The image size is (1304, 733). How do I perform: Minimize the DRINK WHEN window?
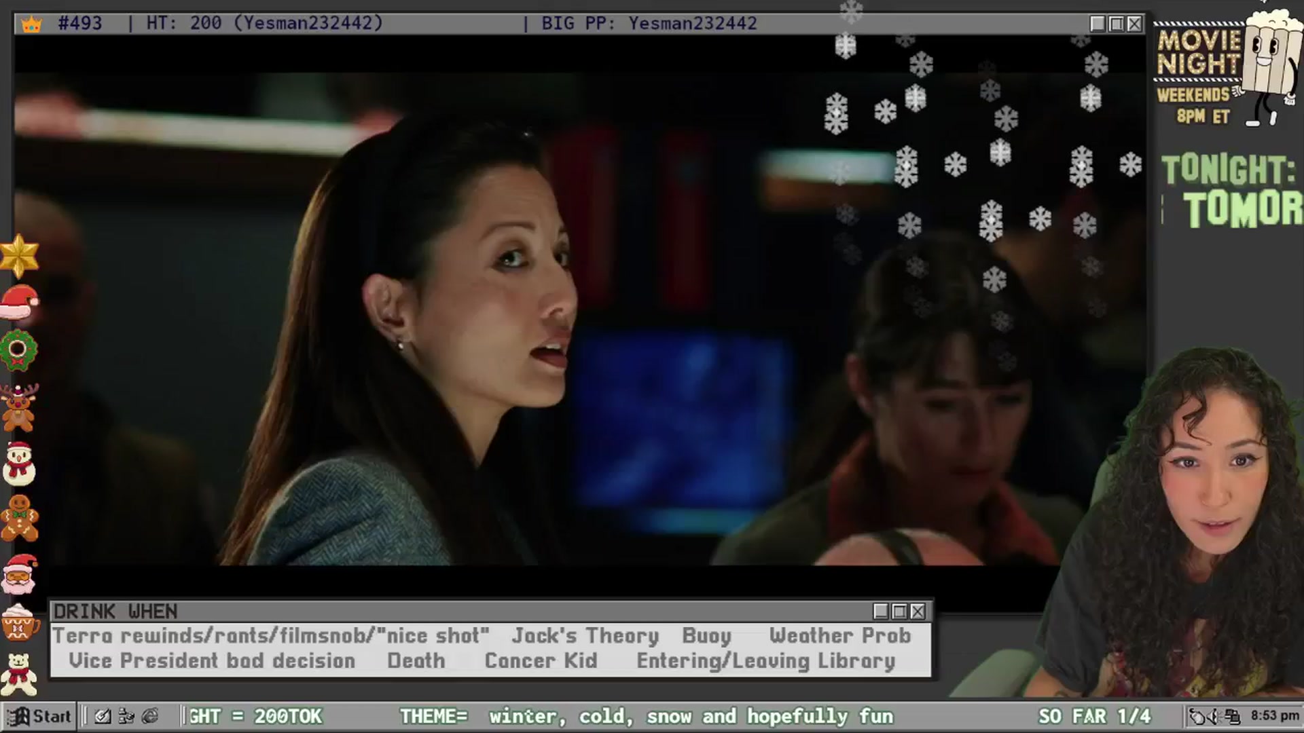pyautogui.click(x=881, y=612)
